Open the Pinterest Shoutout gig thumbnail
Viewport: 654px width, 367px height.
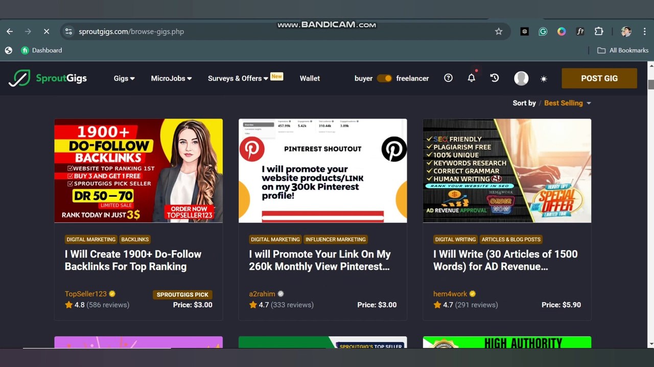[323, 171]
